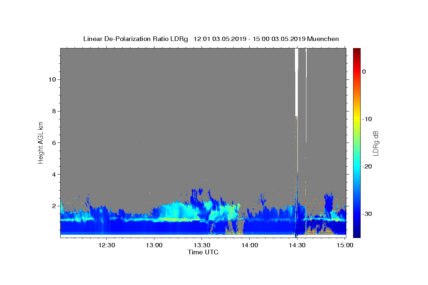This screenshot has width=428, height=285.
Task: Click the 'Time UTC' axis label
Action: pos(203,252)
